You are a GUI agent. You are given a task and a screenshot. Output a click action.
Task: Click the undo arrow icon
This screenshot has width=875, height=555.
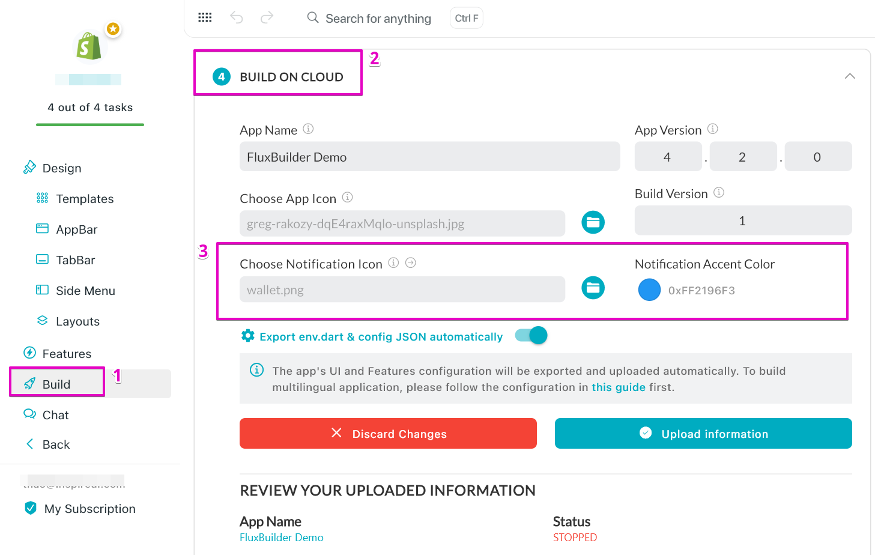coord(237,18)
